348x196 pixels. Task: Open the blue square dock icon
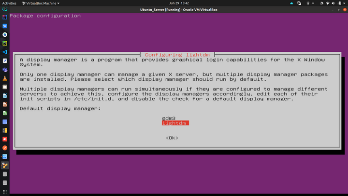(5, 122)
